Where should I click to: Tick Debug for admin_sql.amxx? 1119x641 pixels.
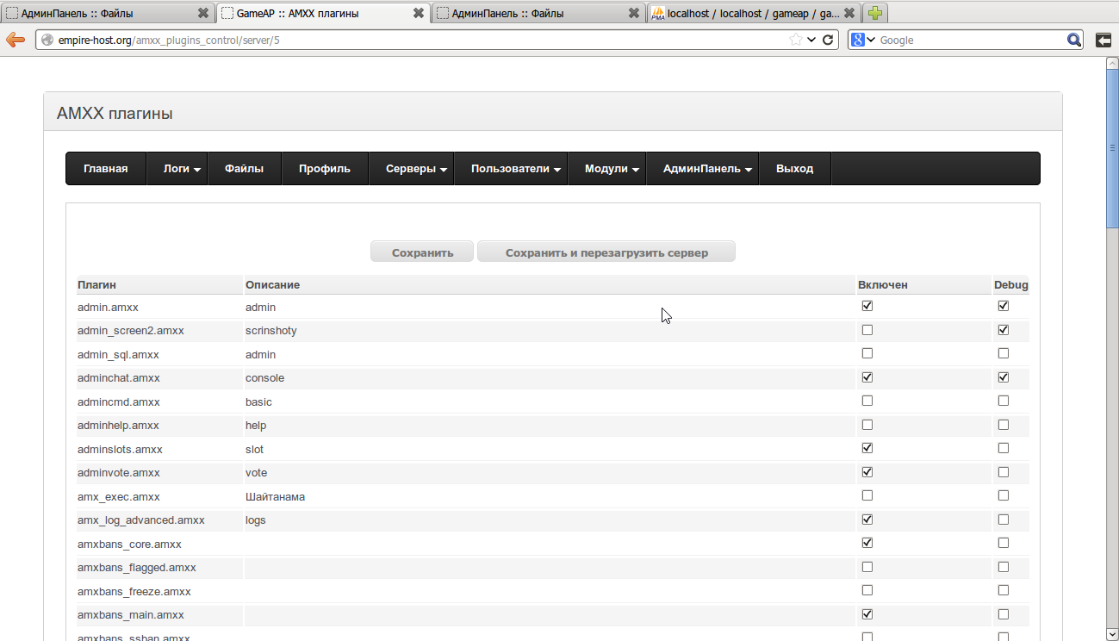(x=1004, y=353)
